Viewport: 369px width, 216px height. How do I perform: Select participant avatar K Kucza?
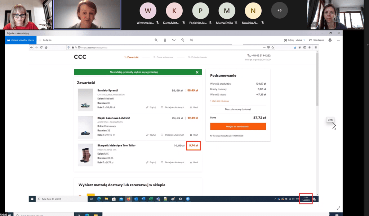[x=174, y=10]
